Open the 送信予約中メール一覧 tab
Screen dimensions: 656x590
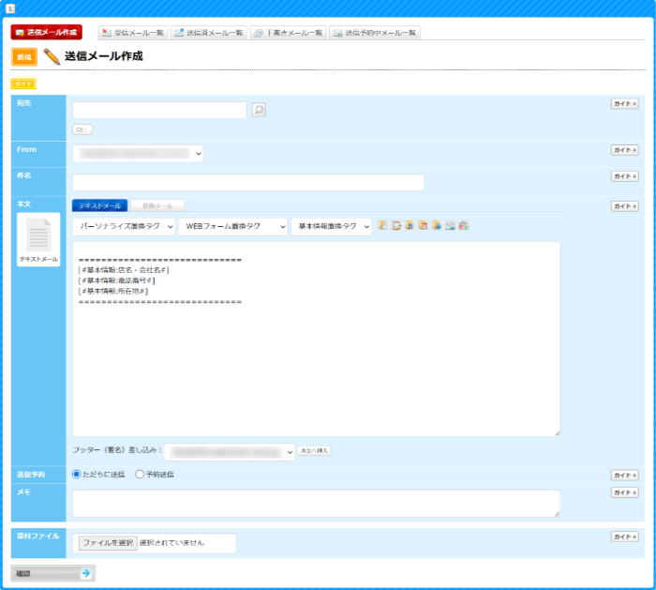coord(375,33)
